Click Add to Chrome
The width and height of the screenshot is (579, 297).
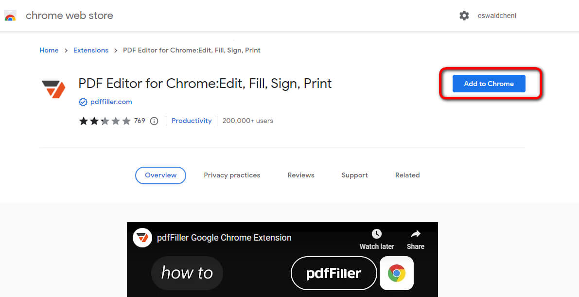[x=488, y=84]
